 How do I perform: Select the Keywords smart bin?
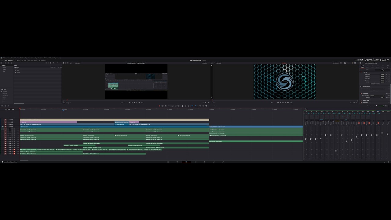tap(5, 94)
